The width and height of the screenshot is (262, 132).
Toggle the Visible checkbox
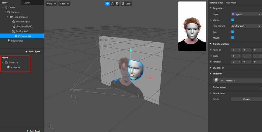(232, 20)
